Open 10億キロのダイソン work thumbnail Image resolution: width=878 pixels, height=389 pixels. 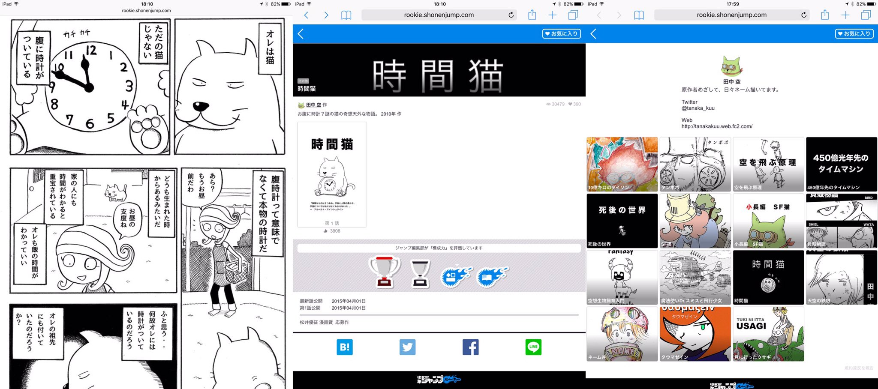pos(622,164)
